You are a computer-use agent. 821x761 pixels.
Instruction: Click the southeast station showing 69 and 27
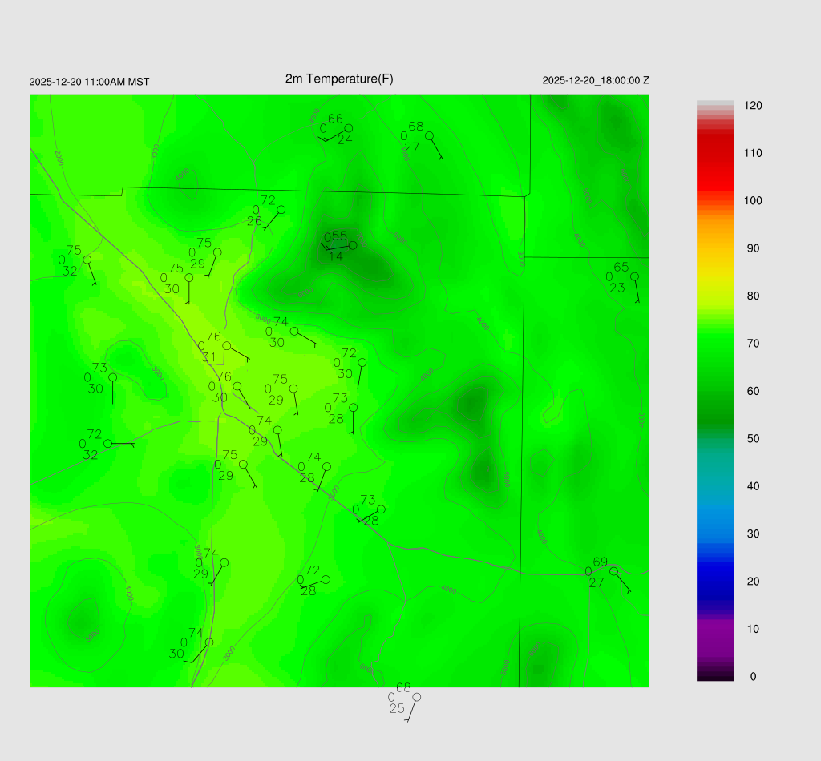[613, 571]
